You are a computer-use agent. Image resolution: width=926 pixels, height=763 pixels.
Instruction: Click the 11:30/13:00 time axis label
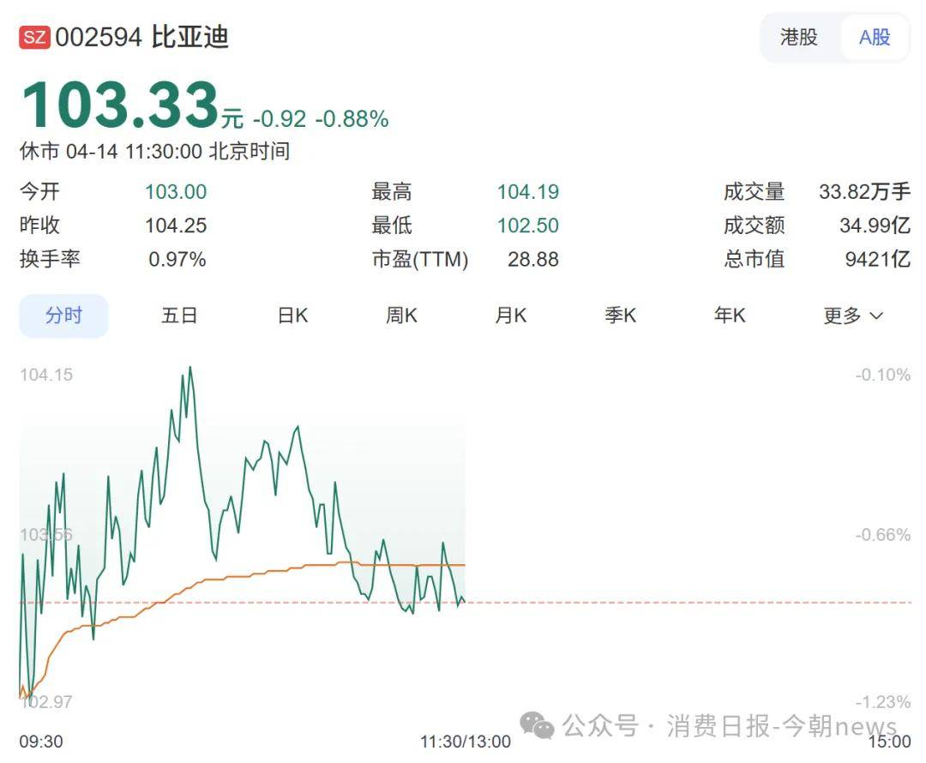coord(466,742)
